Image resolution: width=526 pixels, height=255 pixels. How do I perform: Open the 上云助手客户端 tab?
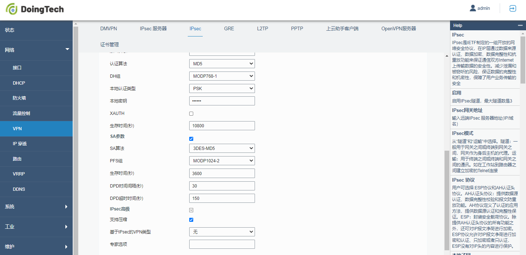click(x=342, y=28)
